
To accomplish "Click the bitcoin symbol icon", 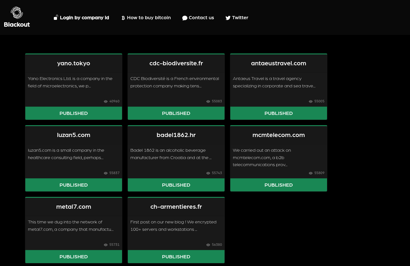I will click(123, 18).
